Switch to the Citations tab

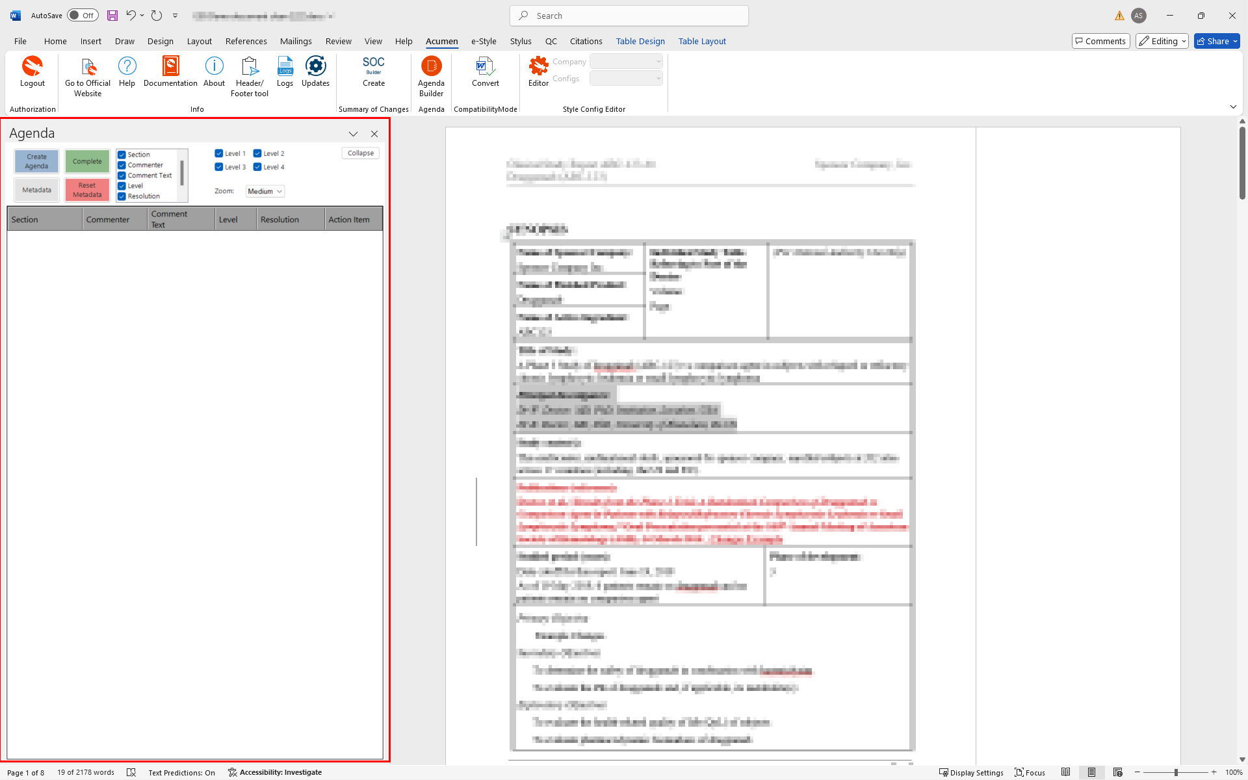point(586,41)
